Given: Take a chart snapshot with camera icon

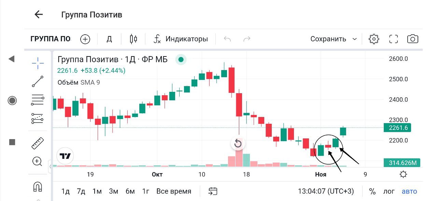Looking at the screenshot, I should coord(413,39).
